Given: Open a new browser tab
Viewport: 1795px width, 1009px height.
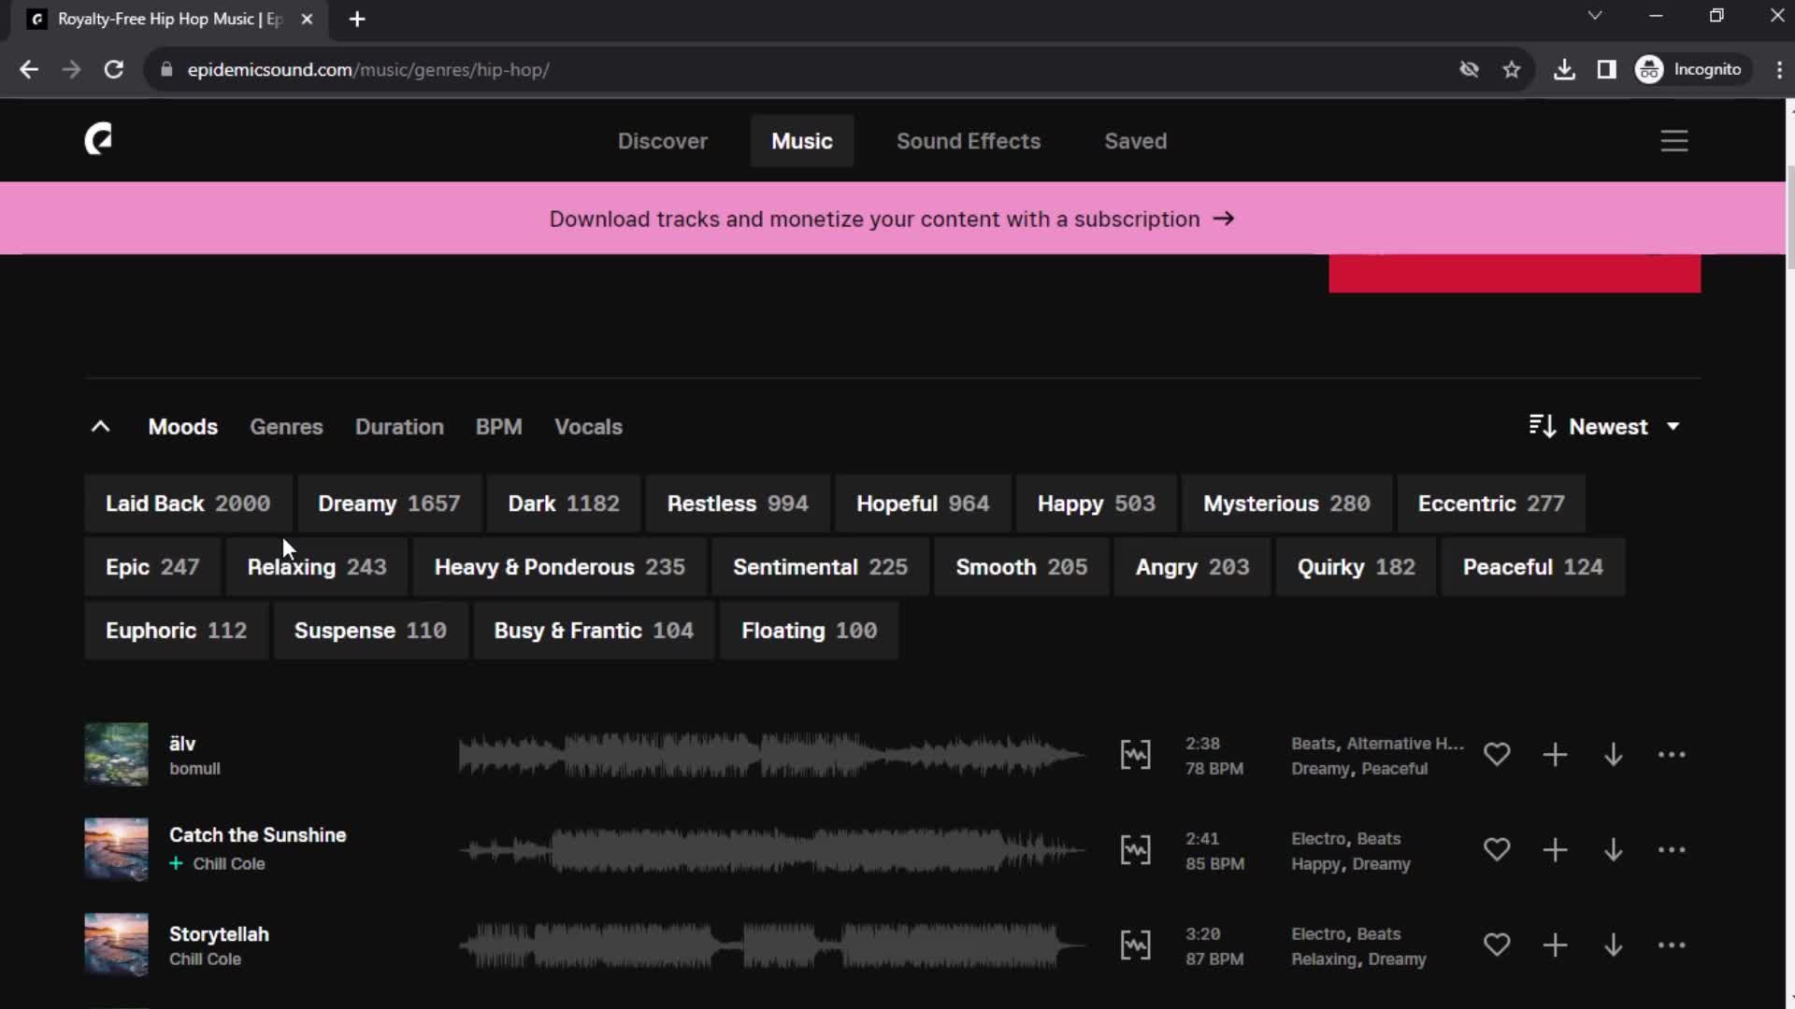Looking at the screenshot, I should pyautogui.click(x=357, y=19).
